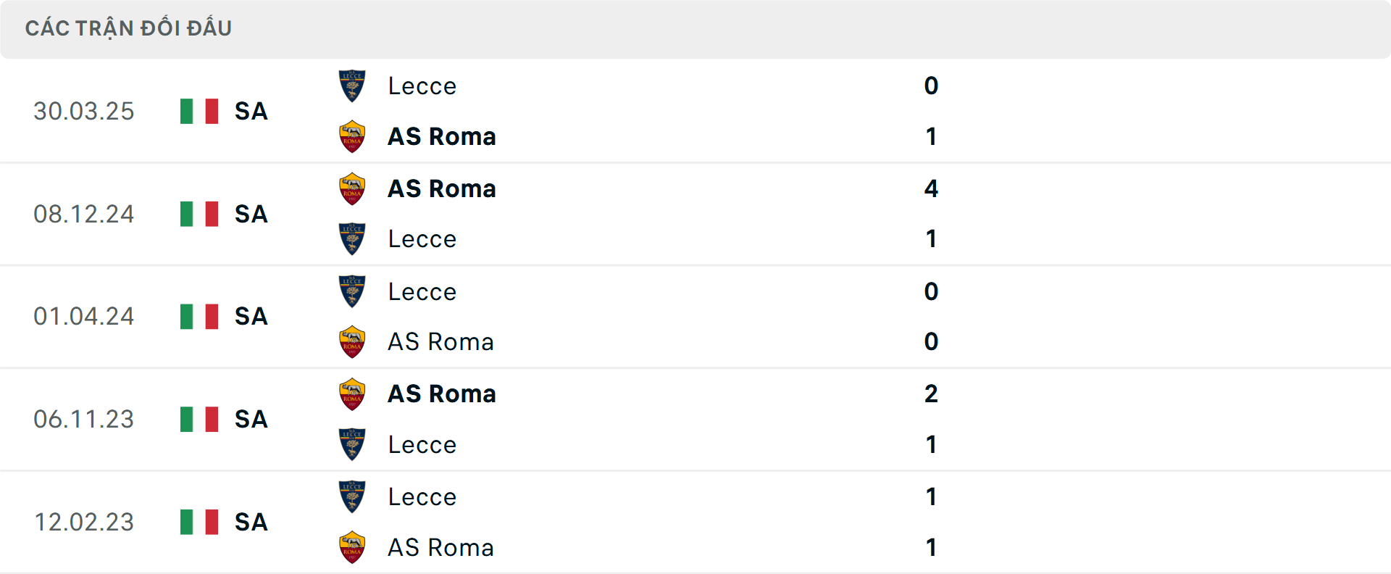The image size is (1391, 574).
Task: Click AS Roma's score of 2 on 06.11.23
Action: point(932,394)
